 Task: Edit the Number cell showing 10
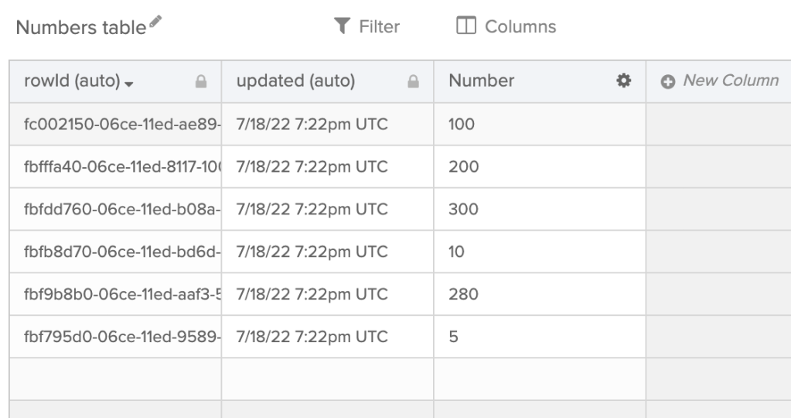click(539, 252)
